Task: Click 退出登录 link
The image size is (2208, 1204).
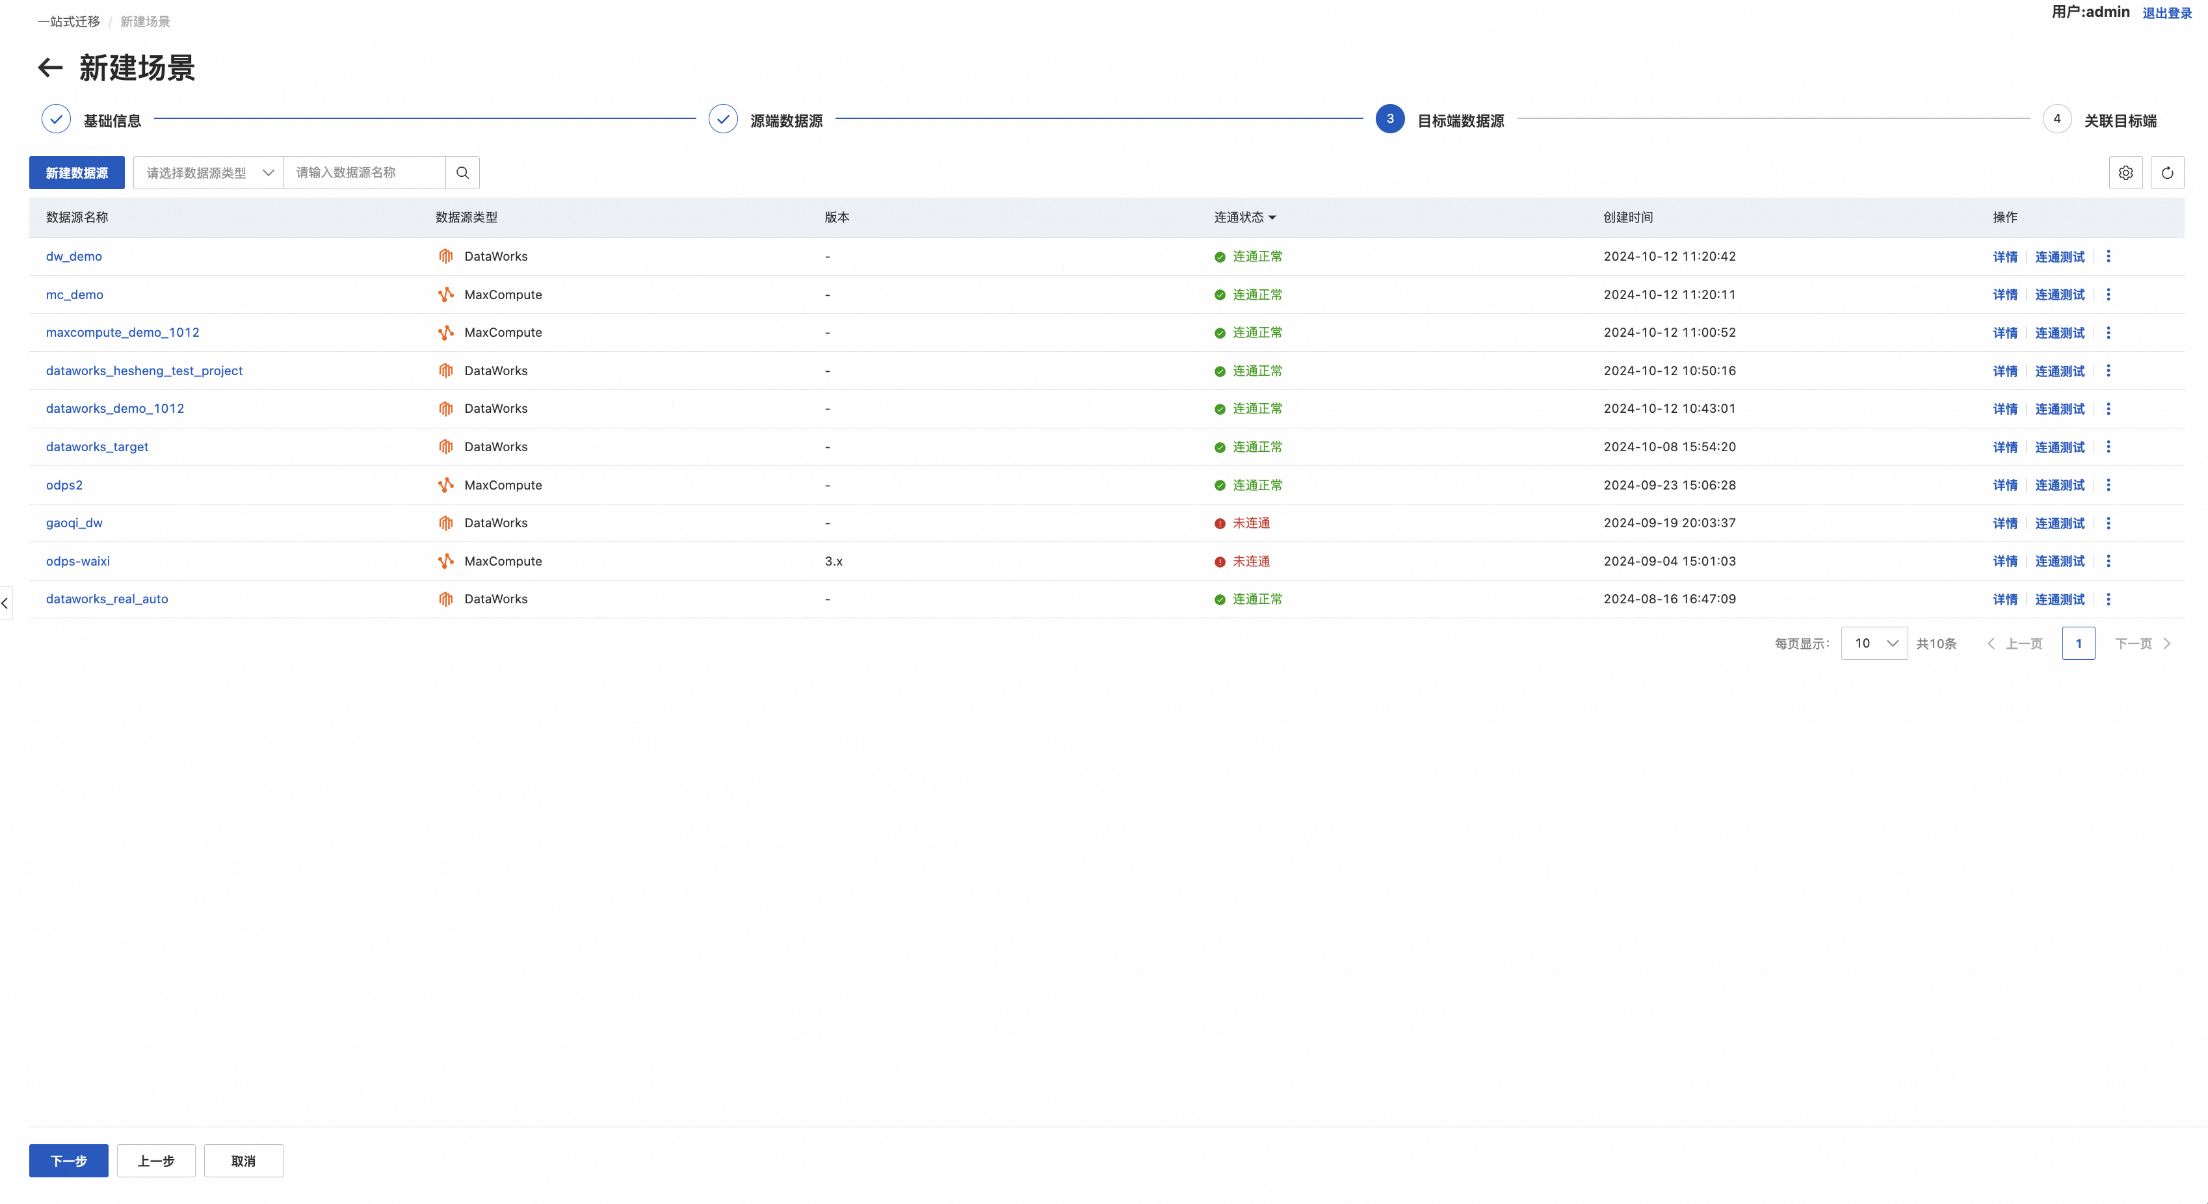Action: (2167, 13)
